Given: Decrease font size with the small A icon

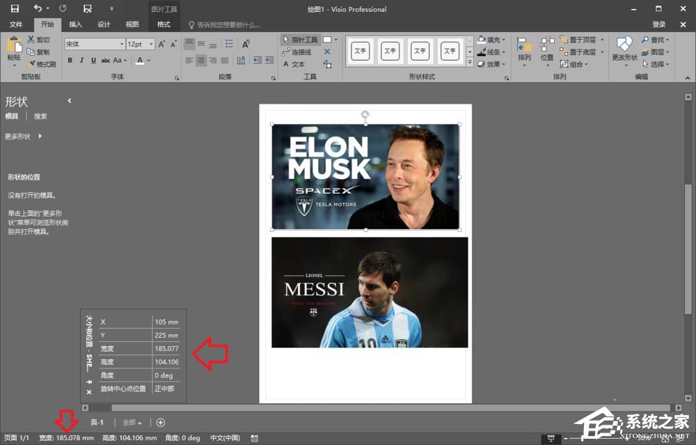Looking at the screenshot, I should pos(173,44).
